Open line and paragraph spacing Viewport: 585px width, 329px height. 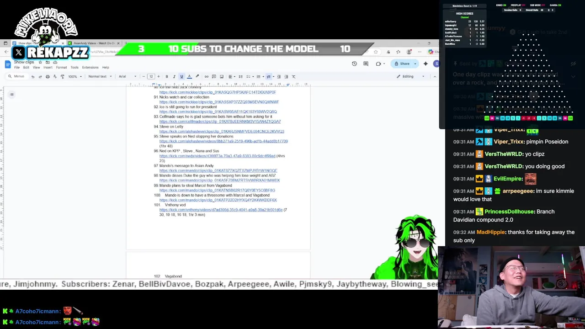[240, 77]
